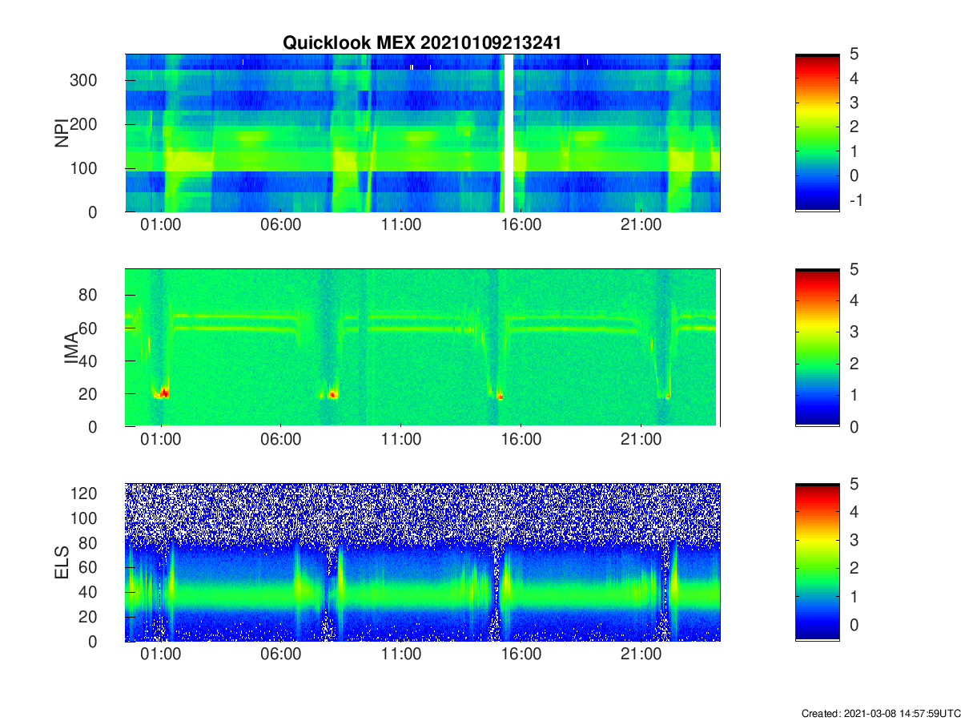The image size is (961, 721).
Task: Click 06:00 tick below the NPI panel
Action: pos(281,225)
